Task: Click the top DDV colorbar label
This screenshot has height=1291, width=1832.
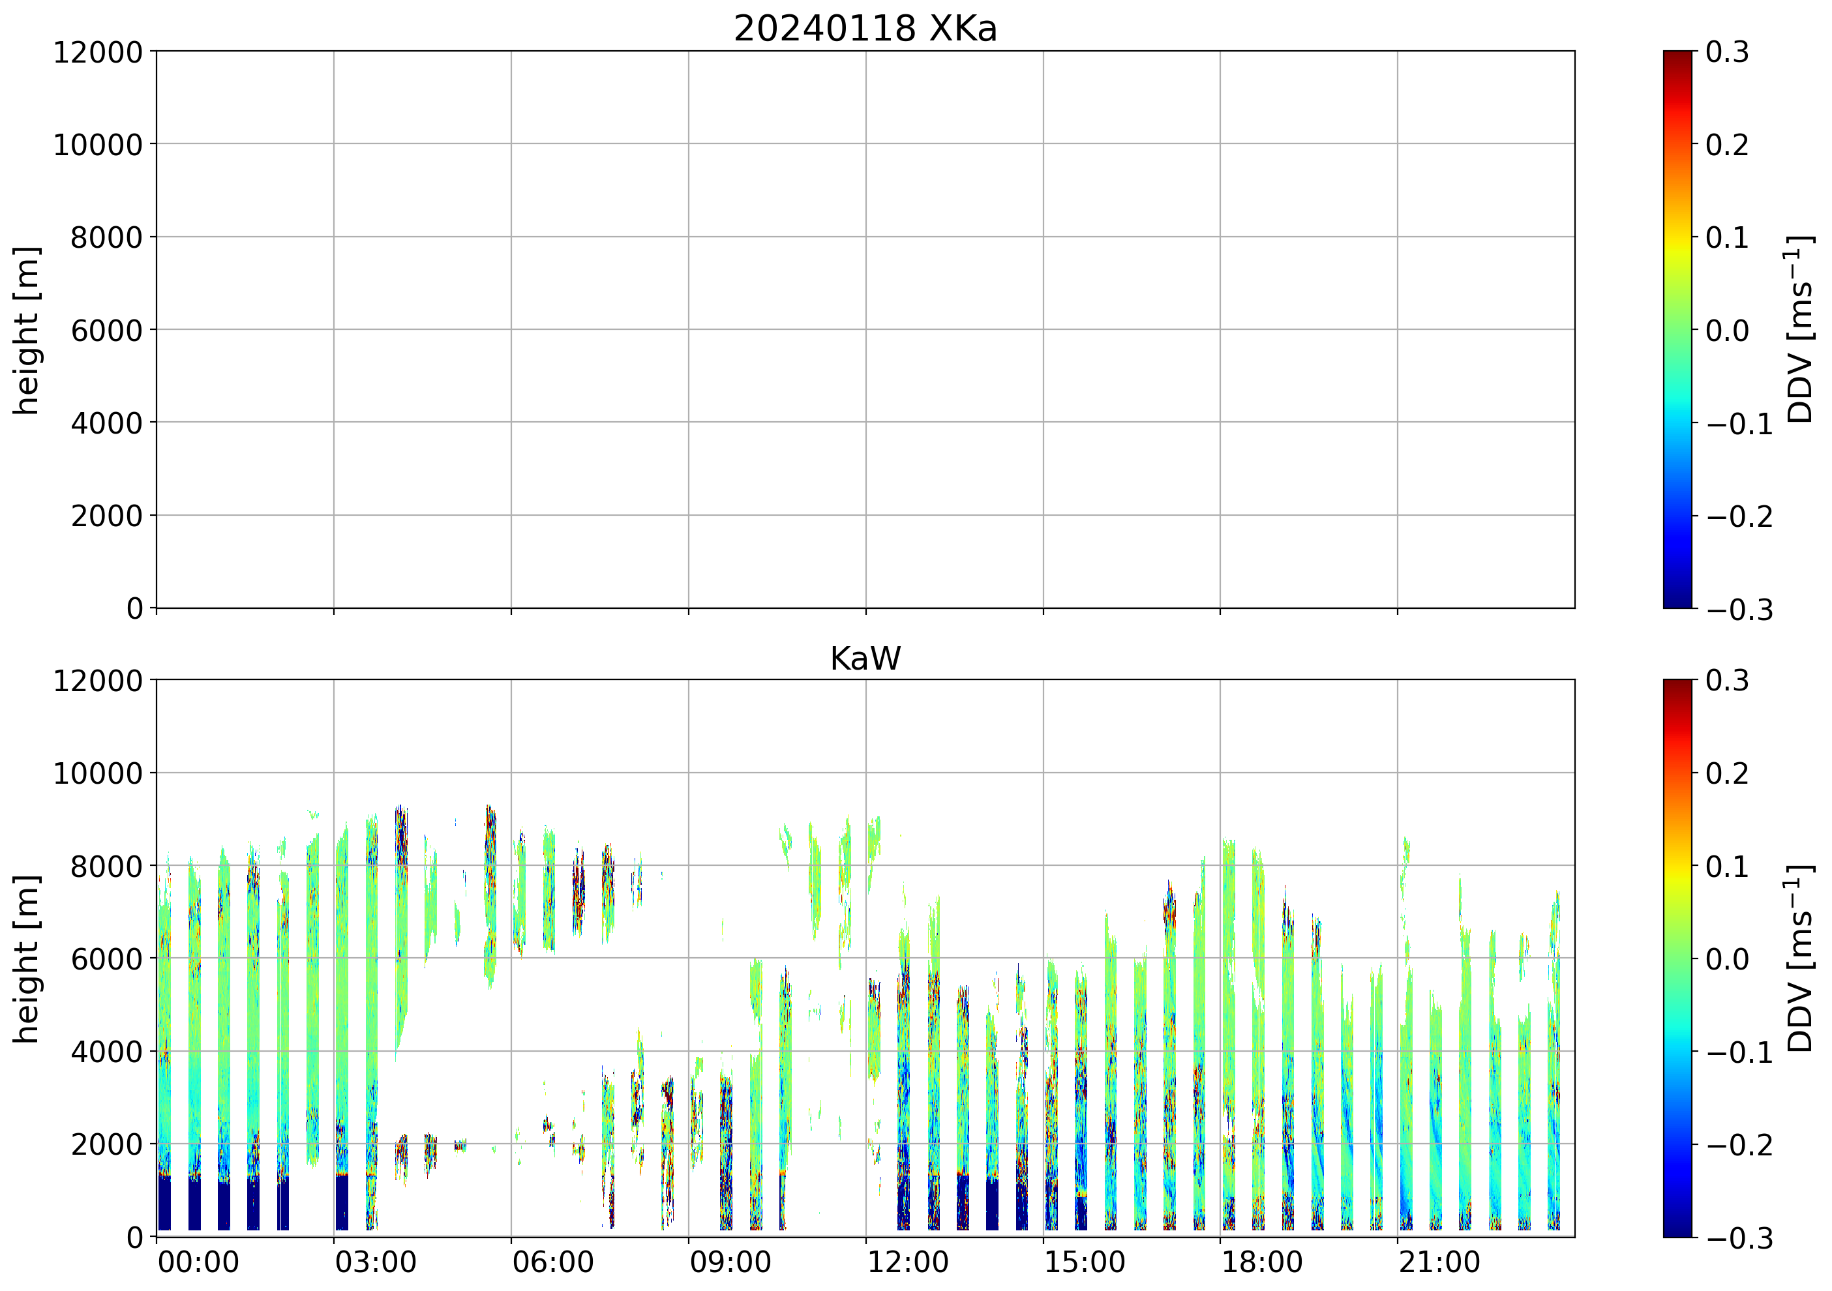Action: 1800,329
